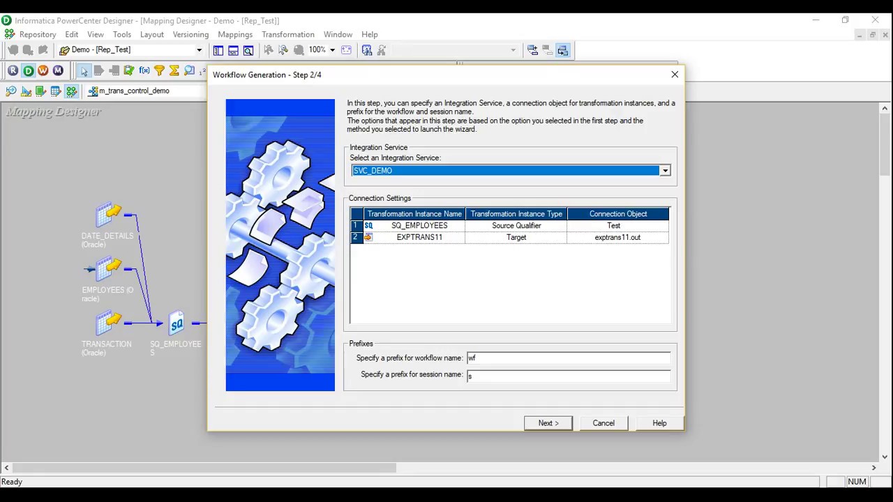Click the DATE_DETAILS source icon on canvas
The width and height of the screenshot is (893, 502).
click(108, 215)
